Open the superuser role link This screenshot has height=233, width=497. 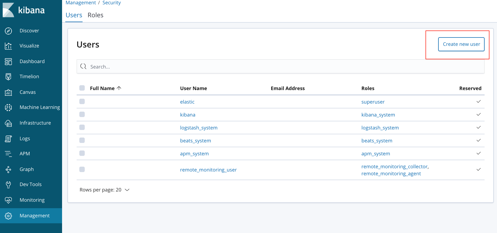[x=373, y=102]
